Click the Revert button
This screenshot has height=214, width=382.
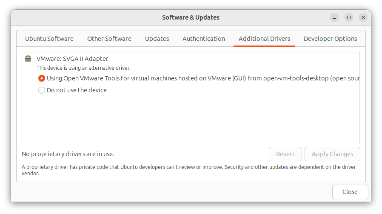click(x=285, y=154)
